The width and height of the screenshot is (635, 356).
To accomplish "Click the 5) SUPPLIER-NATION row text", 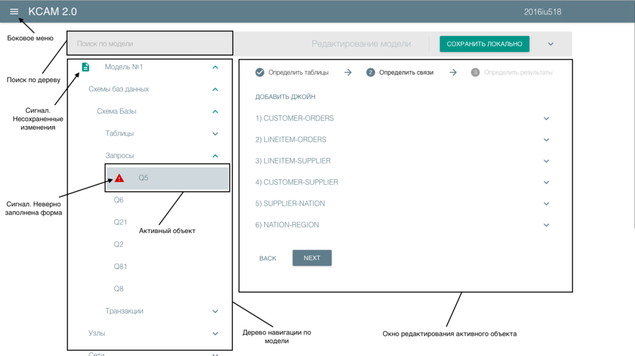I will [290, 204].
